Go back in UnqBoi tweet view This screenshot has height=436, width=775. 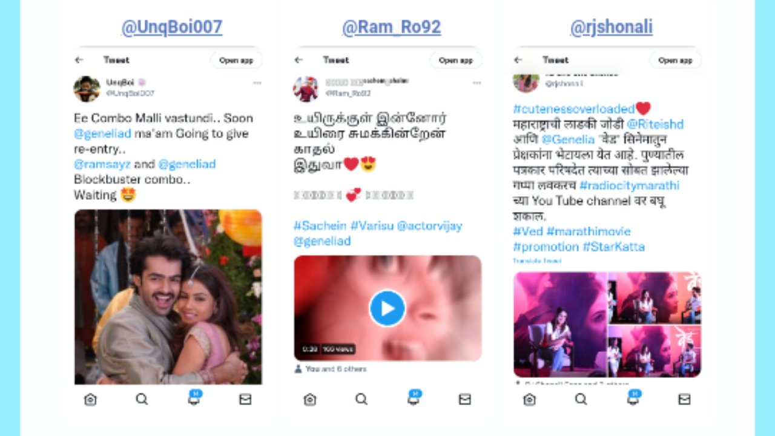point(79,60)
